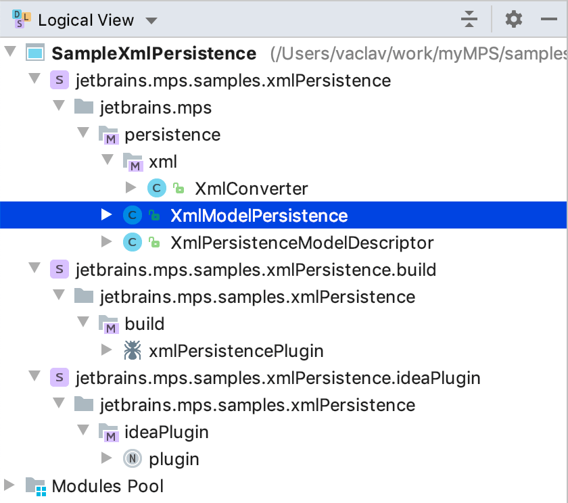568x503 pixels.
Task: Click the plugin node N icon
Action: coord(132,459)
